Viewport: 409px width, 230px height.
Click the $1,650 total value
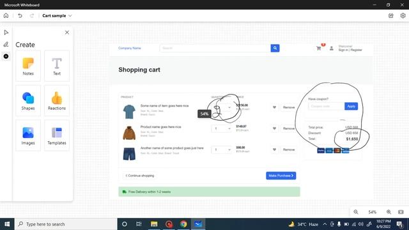352,139
